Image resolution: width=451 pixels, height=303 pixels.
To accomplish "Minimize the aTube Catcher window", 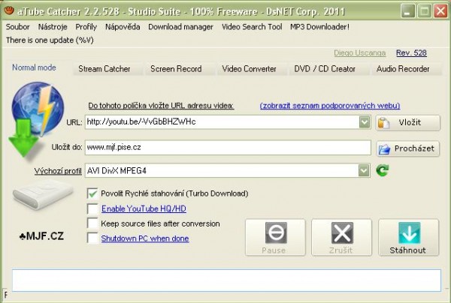I will pos(408,11).
